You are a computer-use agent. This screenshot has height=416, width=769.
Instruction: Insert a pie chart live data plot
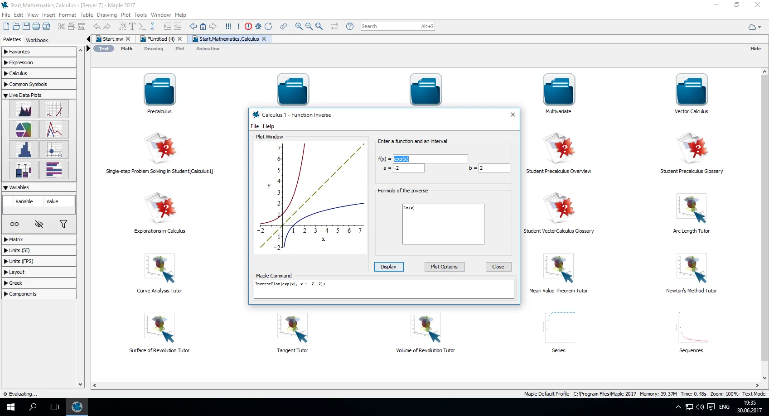coord(24,129)
